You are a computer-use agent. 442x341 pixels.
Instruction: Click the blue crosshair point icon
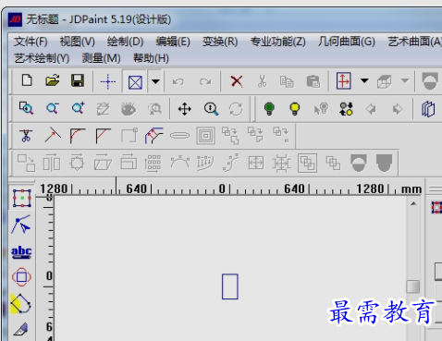(x=108, y=81)
